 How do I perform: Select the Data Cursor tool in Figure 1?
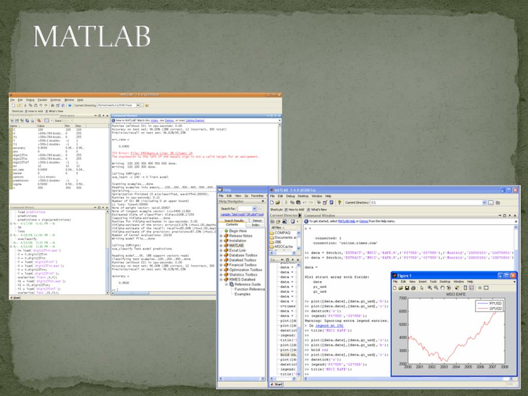click(x=457, y=288)
